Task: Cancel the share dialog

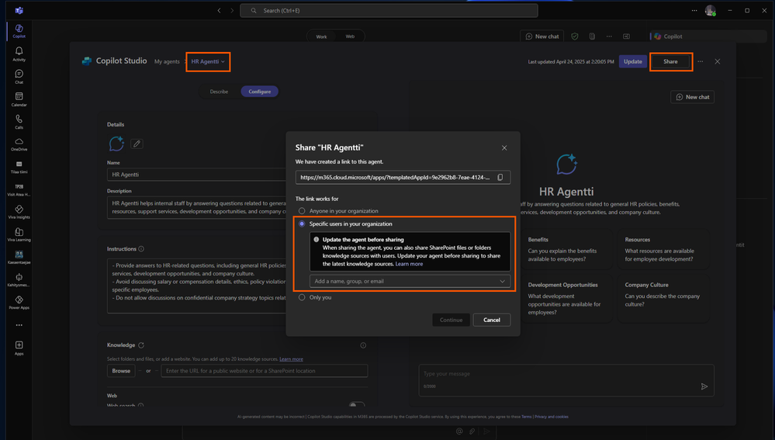Action: pyautogui.click(x=491, y=320)
